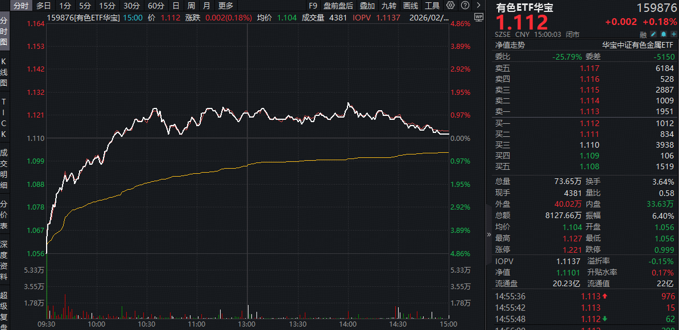679x330 pixels.
Task: Click the 画线 drawing button
Action: click(x=410, y=6)
